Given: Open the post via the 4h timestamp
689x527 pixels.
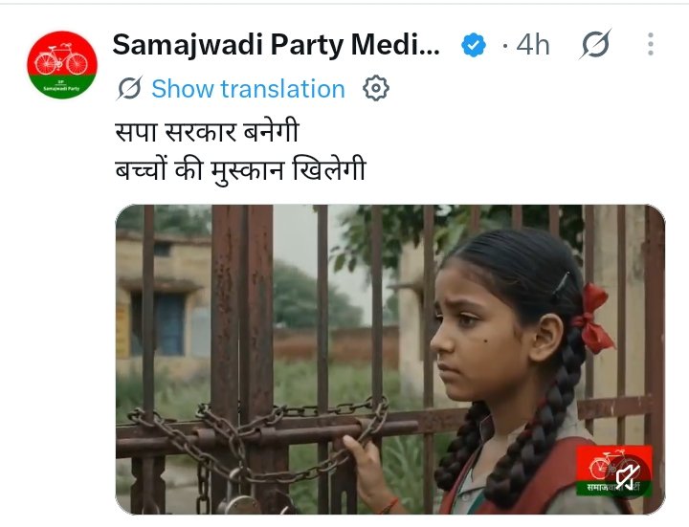Looking at the screenshot, I should coord(533,45).
